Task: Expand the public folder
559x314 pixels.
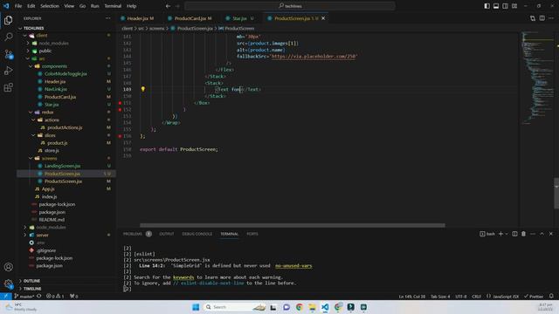Action: tap(28, 51)
